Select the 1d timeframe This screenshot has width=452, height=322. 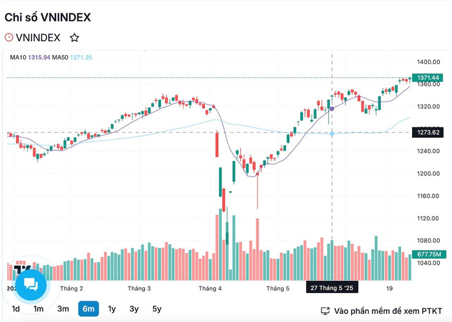pyautogui.click(x=15, y=308)
